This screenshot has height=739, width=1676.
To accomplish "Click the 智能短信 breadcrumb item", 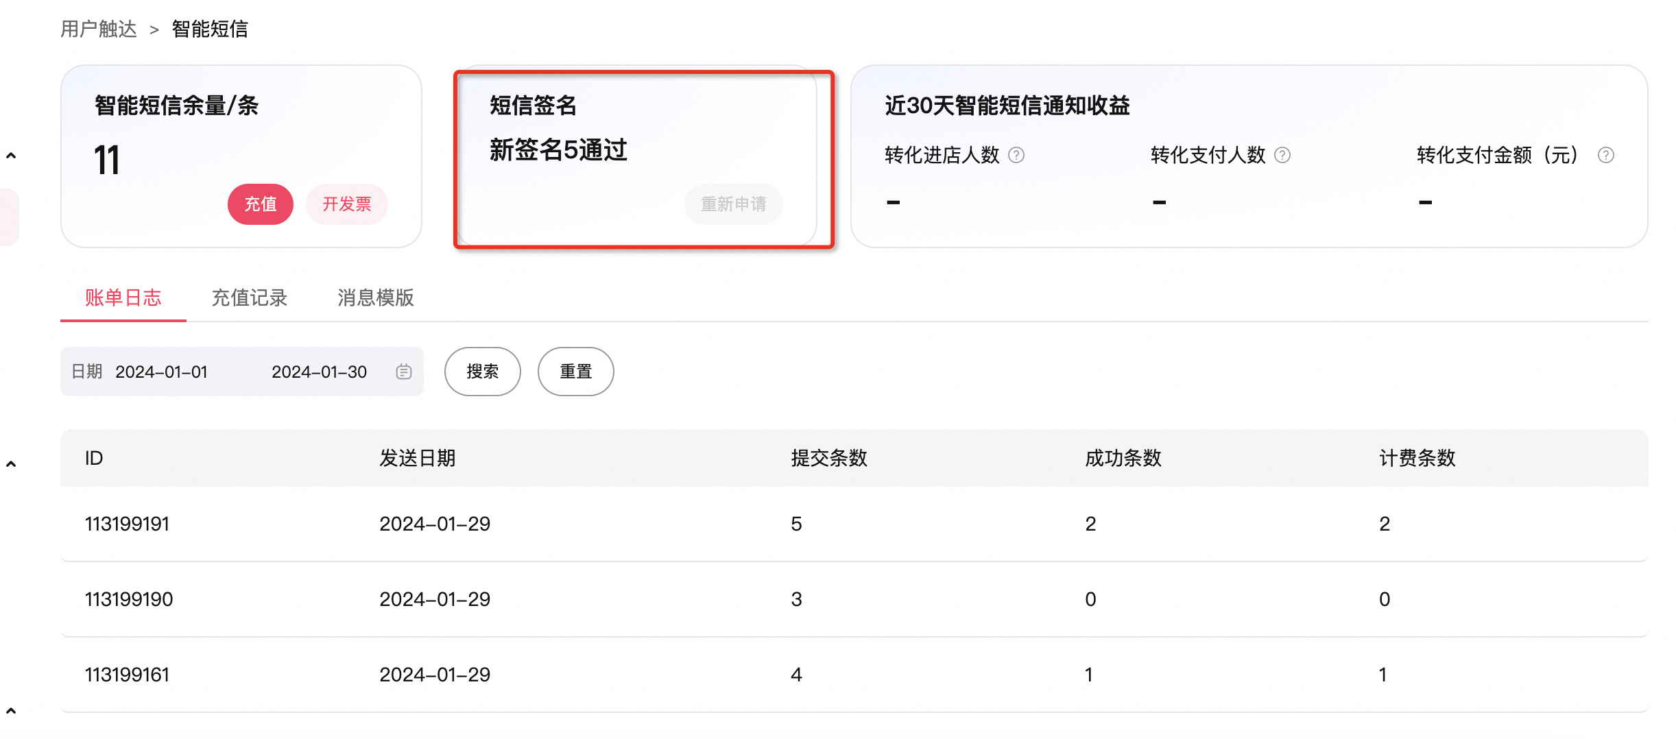I will pyautogui.click(x=210, y=29).
